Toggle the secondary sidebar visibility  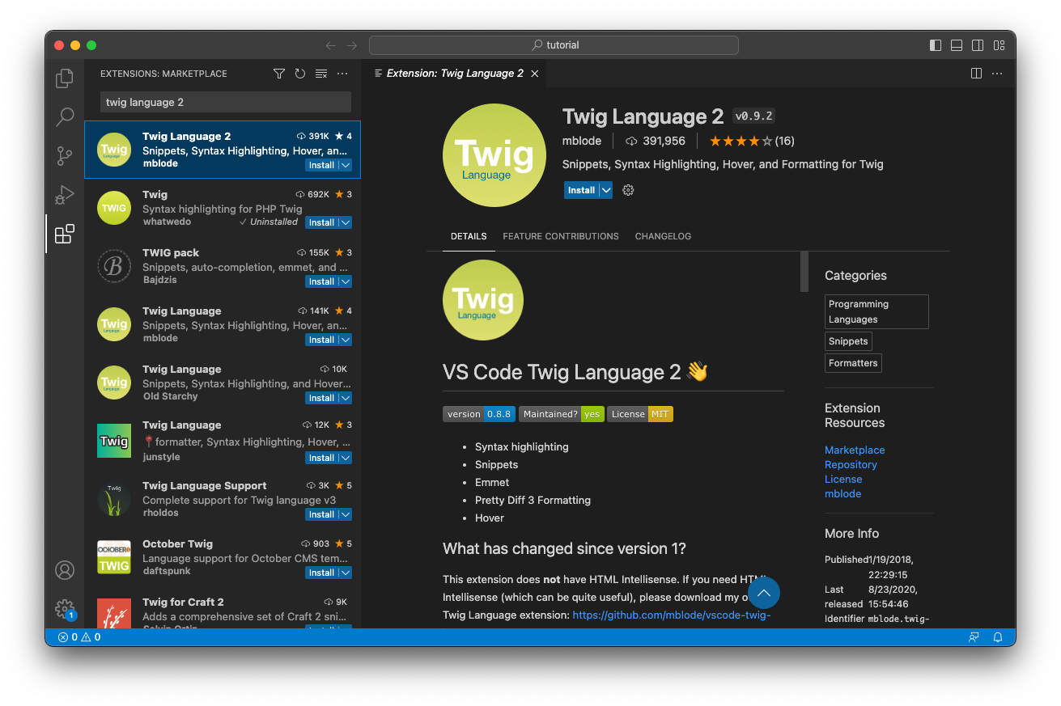(x=977, y=44)
